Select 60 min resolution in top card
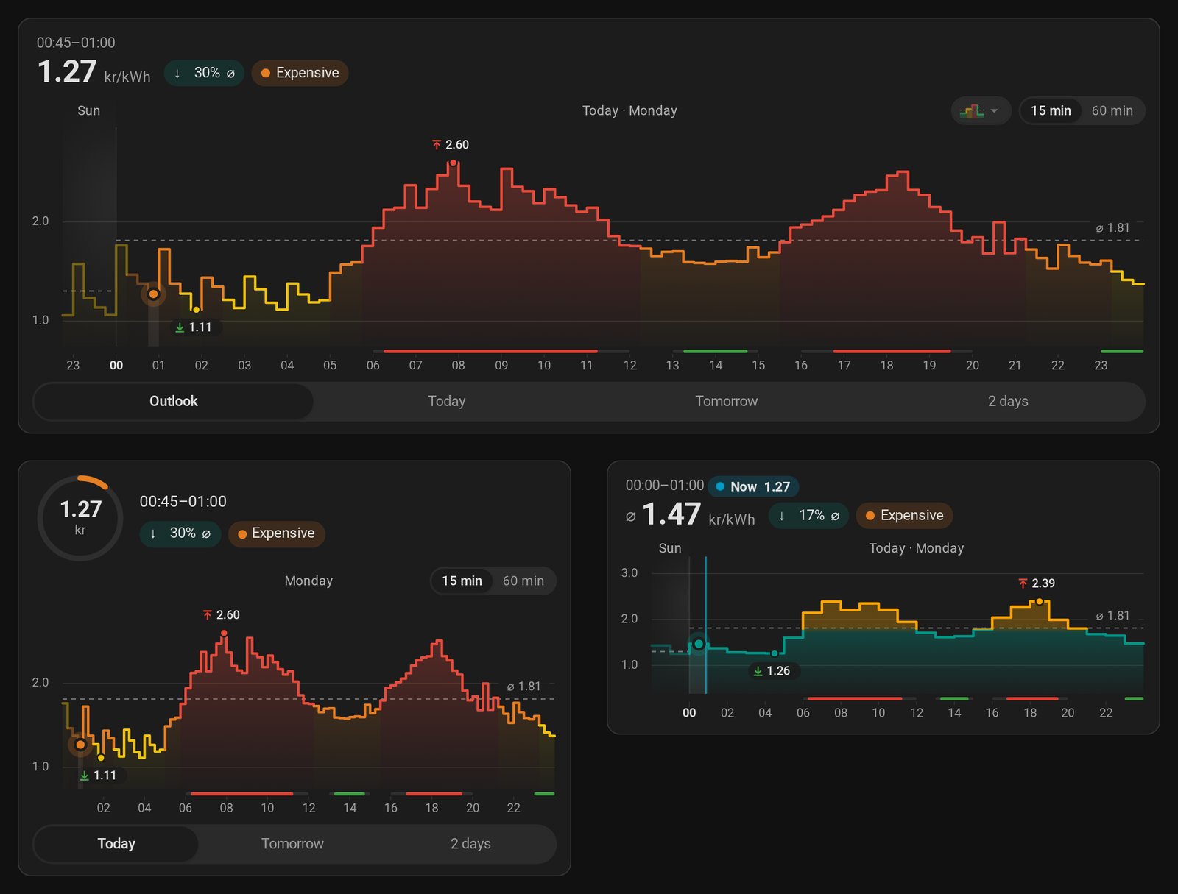 click(1112, 110)
